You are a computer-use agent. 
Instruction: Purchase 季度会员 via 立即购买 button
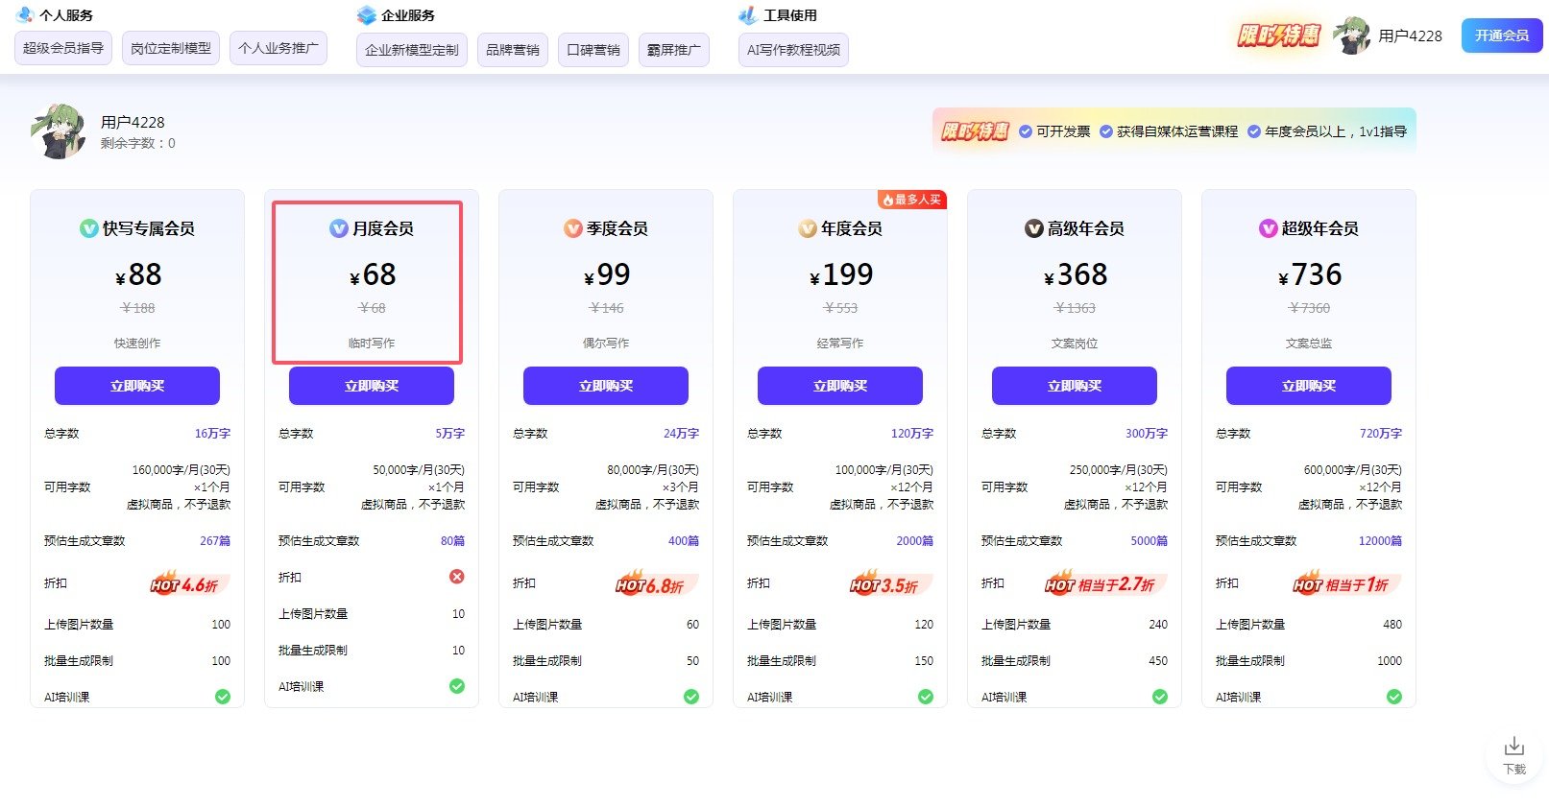(605, 386)
